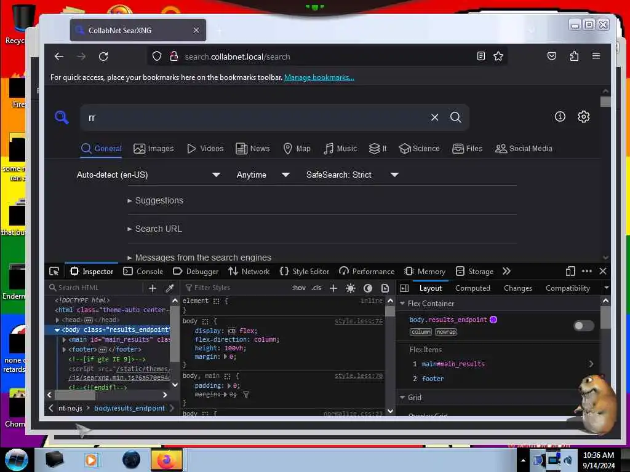Add a new node in Inspector

click(x=153, y=288)
